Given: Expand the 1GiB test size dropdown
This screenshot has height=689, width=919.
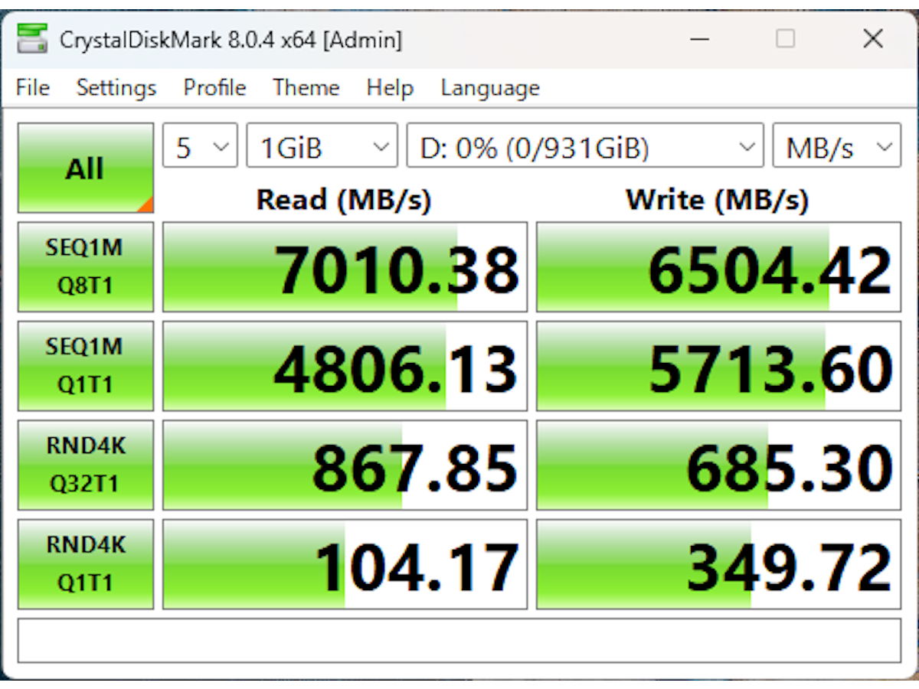Looking at the screenshot, I should (322, 147).
